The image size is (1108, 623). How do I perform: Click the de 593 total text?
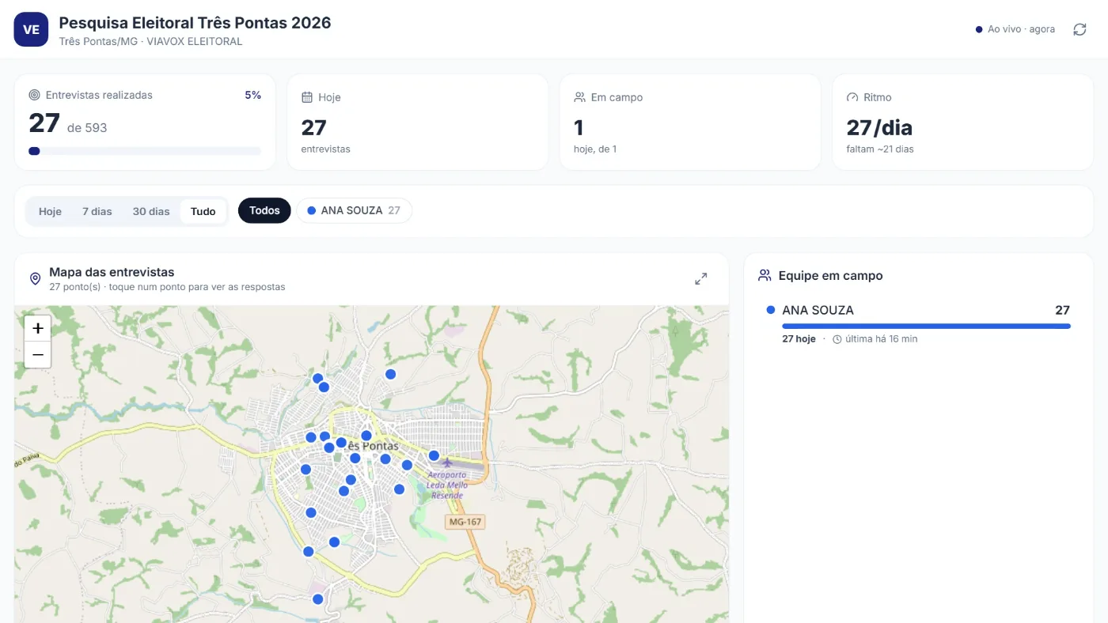point(87,128)
